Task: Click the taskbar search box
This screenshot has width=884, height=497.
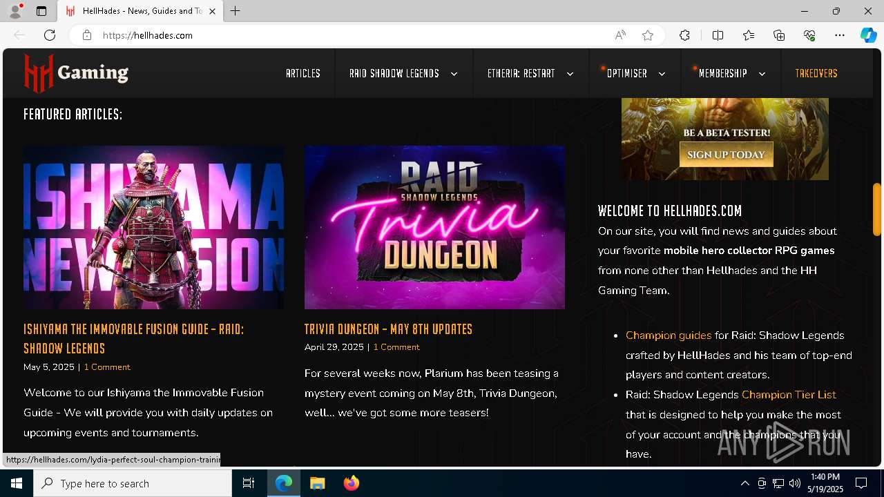Action: point(133,483)
